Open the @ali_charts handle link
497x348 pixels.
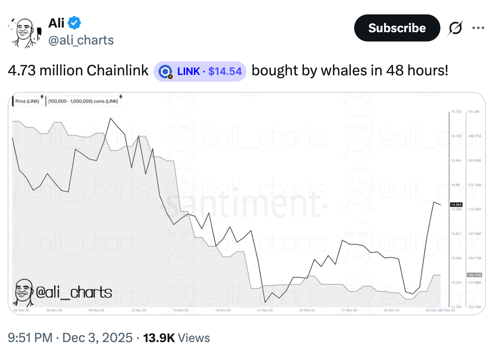pyautogui.click(x=81, y=40)
